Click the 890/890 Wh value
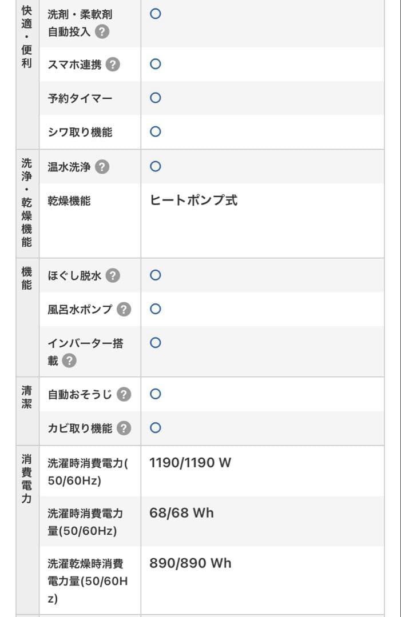 coord(190,563)
